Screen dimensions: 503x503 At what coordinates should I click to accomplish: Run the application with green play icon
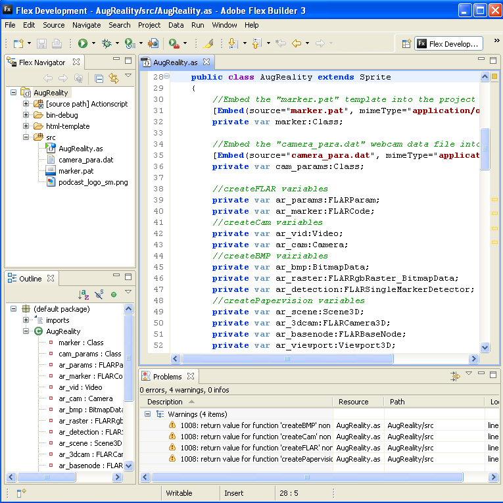(83, 43)
